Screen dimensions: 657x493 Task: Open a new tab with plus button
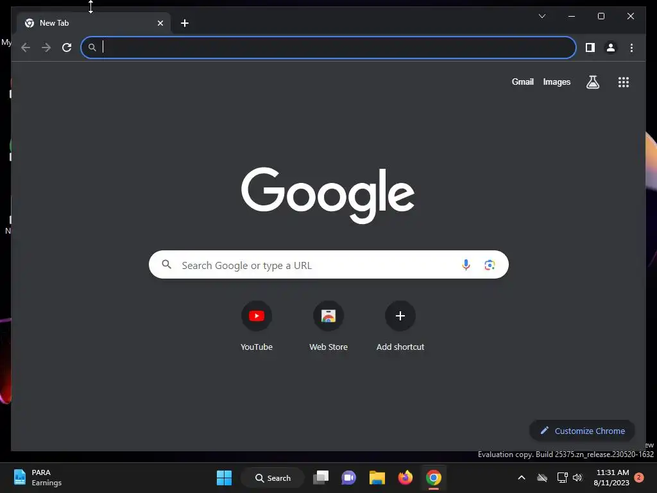(184, 23)
